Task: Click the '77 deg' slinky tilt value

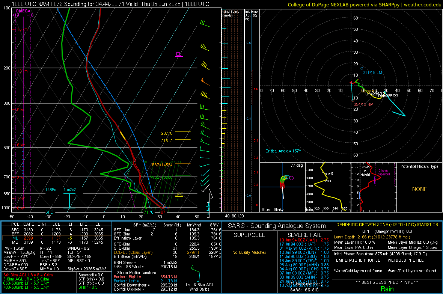Action: 297,165
